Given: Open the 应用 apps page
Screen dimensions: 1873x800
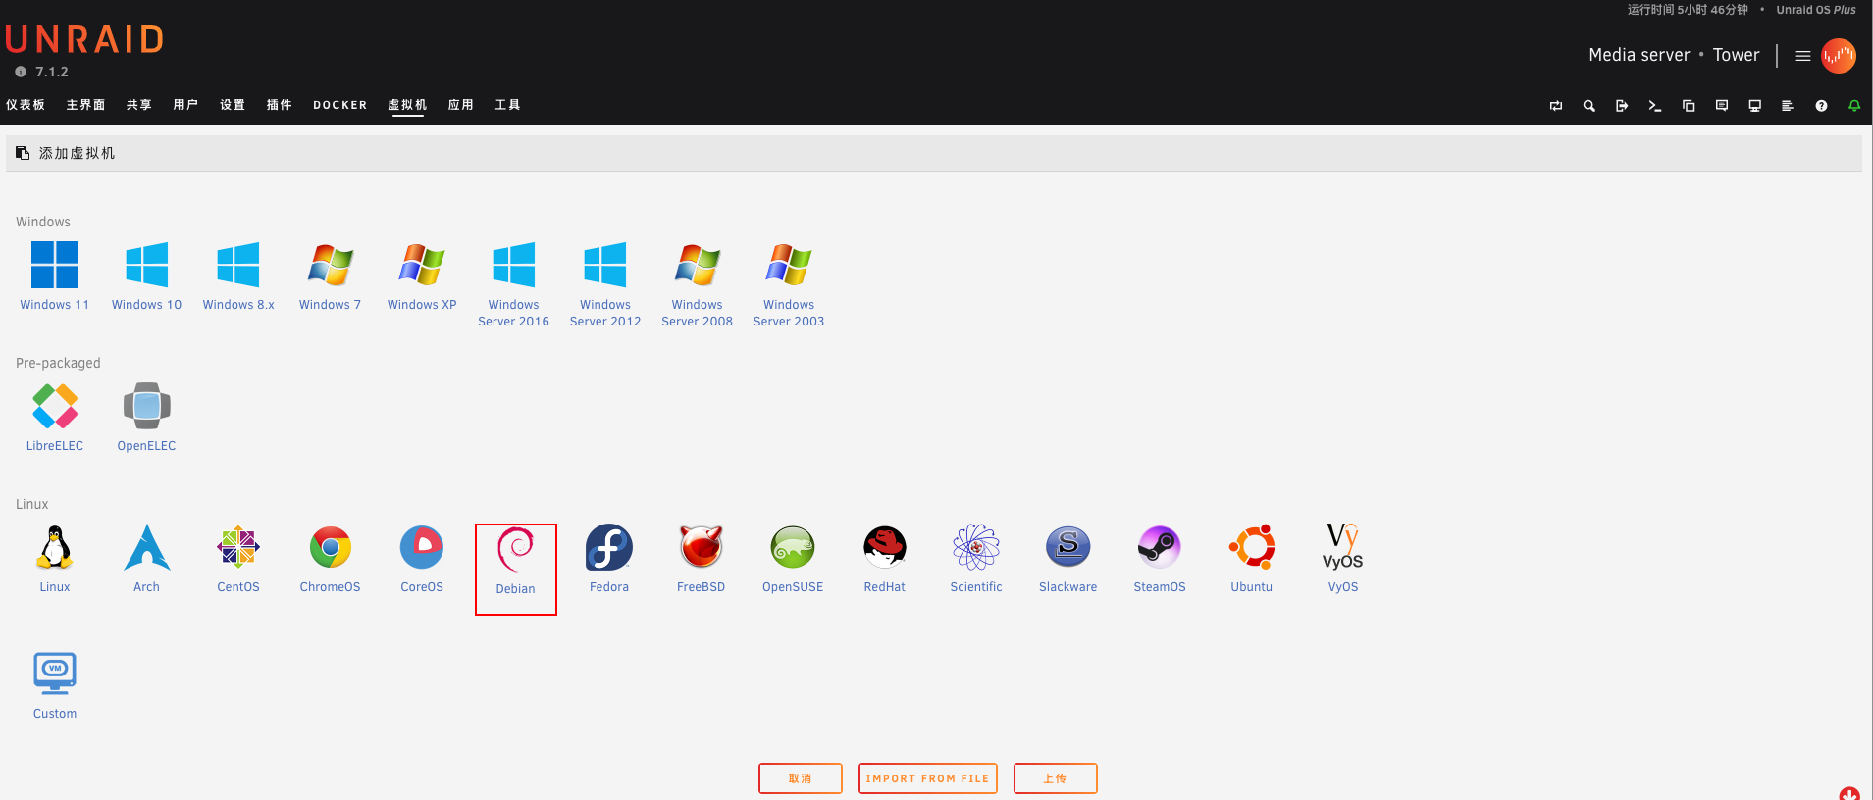Looking at the screenshot, I should pyautogui.click(x=461, y=105).
